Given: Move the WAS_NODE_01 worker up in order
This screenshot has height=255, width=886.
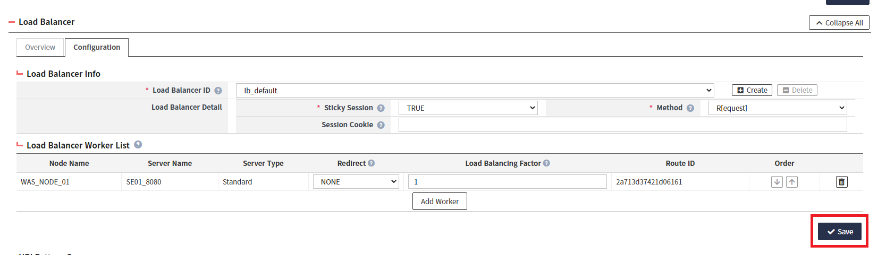Looking at the screenshot, I should pyautogui.click(x=792, y=182).
